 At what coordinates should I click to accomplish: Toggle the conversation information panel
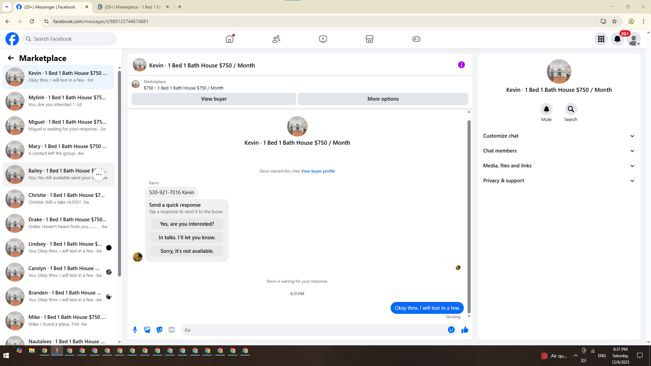click(461, 65)
